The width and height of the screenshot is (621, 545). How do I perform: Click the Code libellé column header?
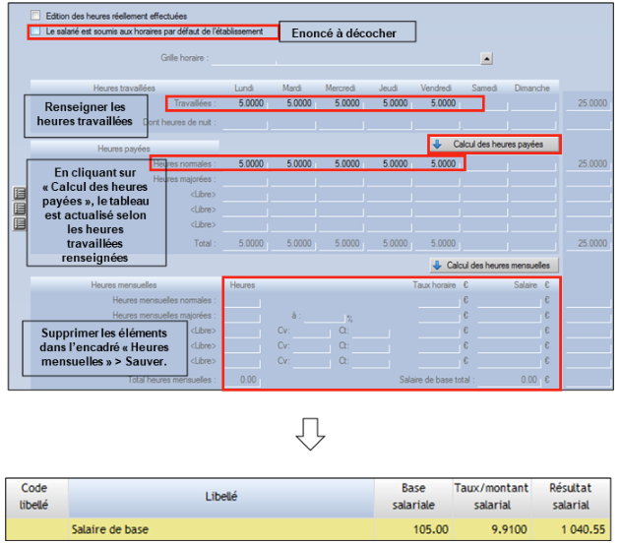click(34, 497)
